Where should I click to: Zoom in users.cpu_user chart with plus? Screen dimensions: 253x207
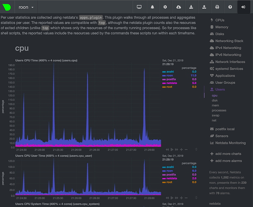click(x=181, y=198)
